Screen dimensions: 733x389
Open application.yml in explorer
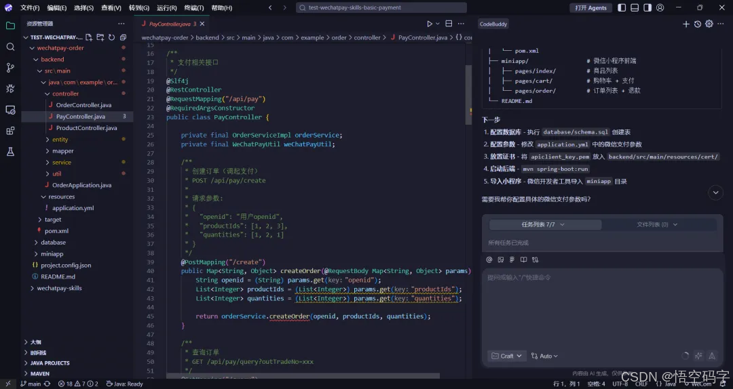pyautogui.click(x=73, y=208)
